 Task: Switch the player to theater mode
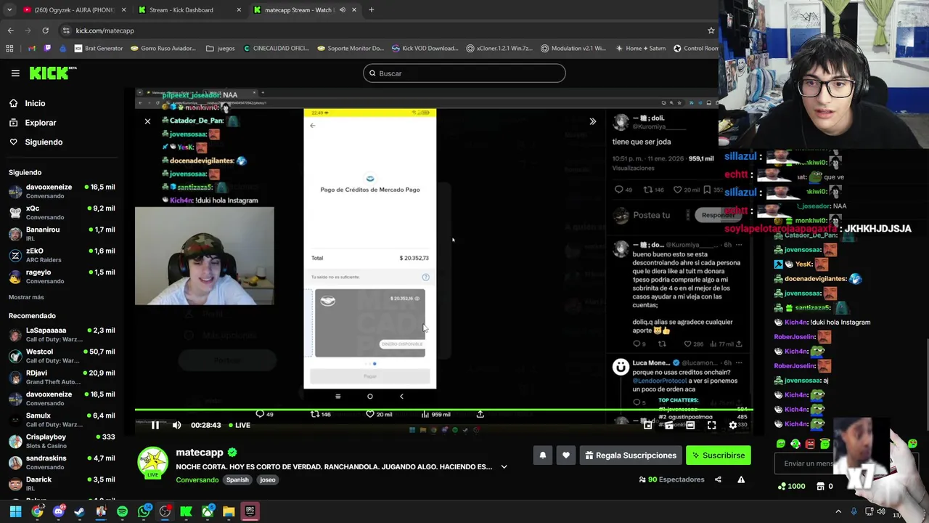[x=690, y=425]
